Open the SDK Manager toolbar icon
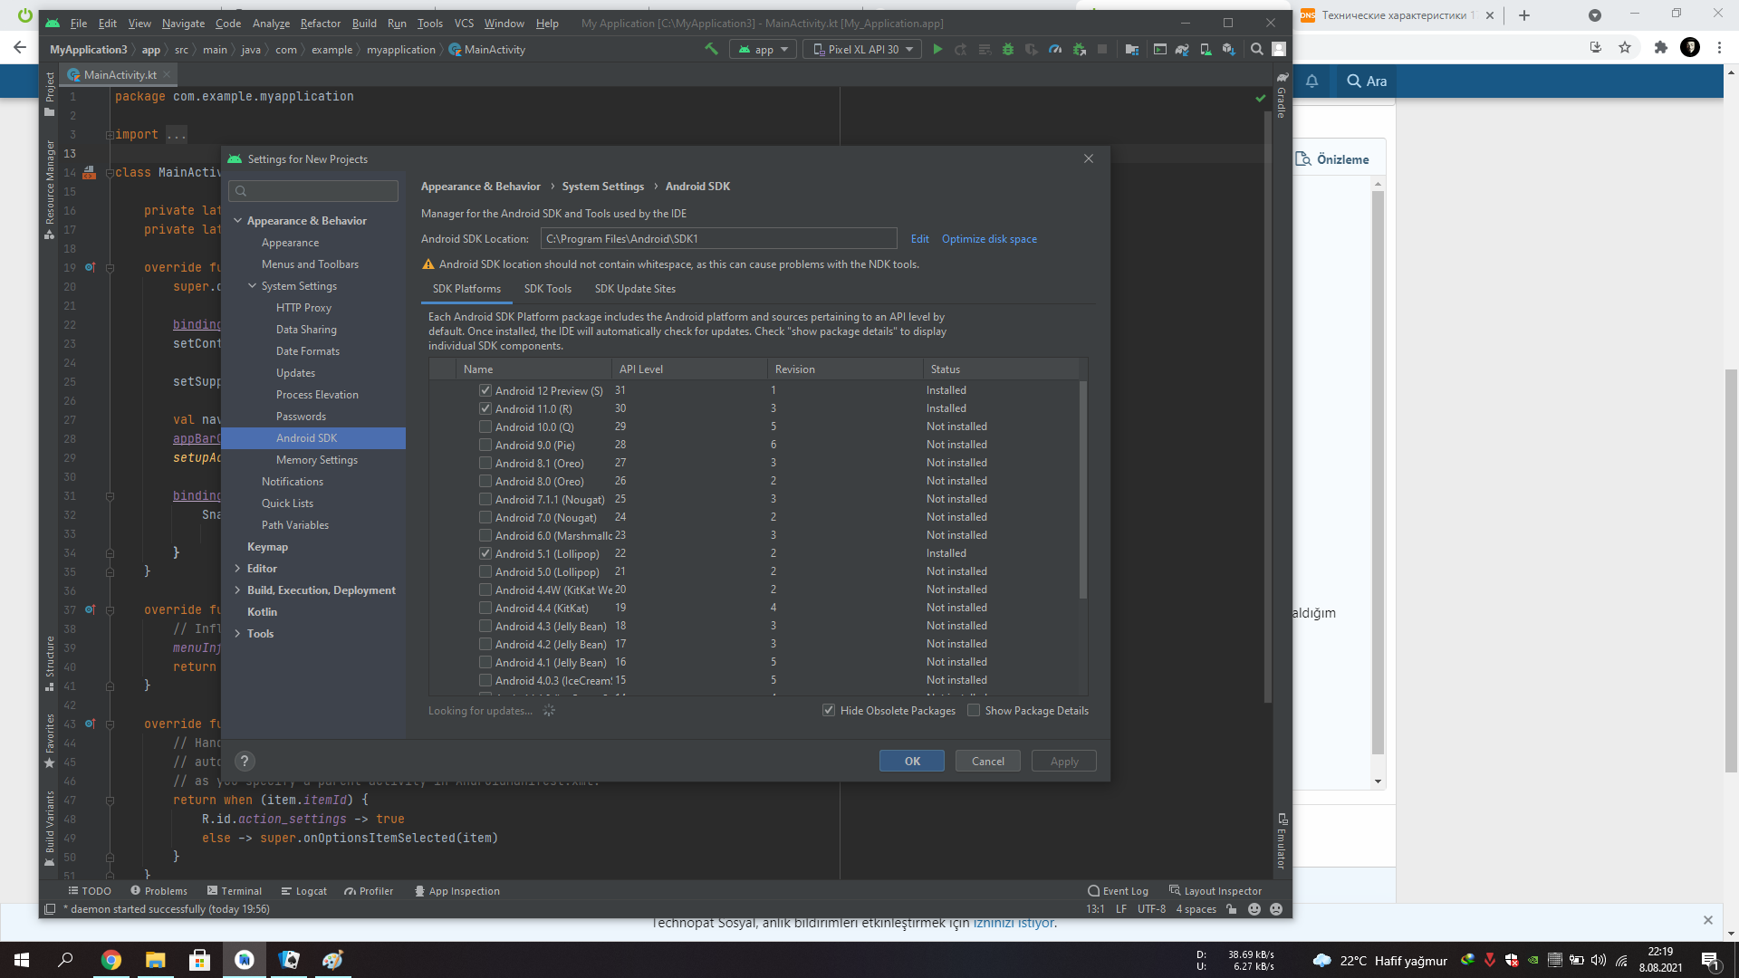This screenshot has height=978, width=1739. (x=1228, y=49)
